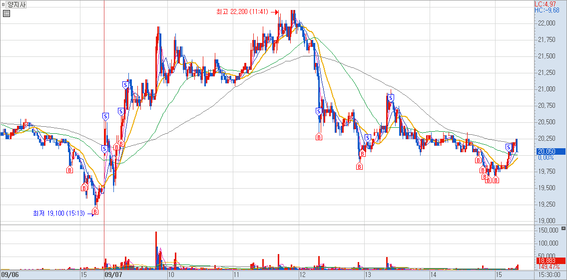
Task: Select the last S marker at far right
Action: (x=508, y=147)
